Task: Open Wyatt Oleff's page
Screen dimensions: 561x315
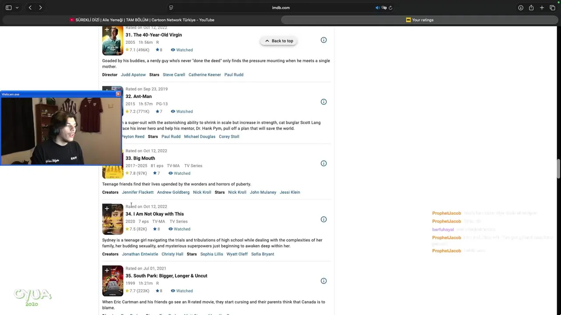Action: (x=237, y=254)
